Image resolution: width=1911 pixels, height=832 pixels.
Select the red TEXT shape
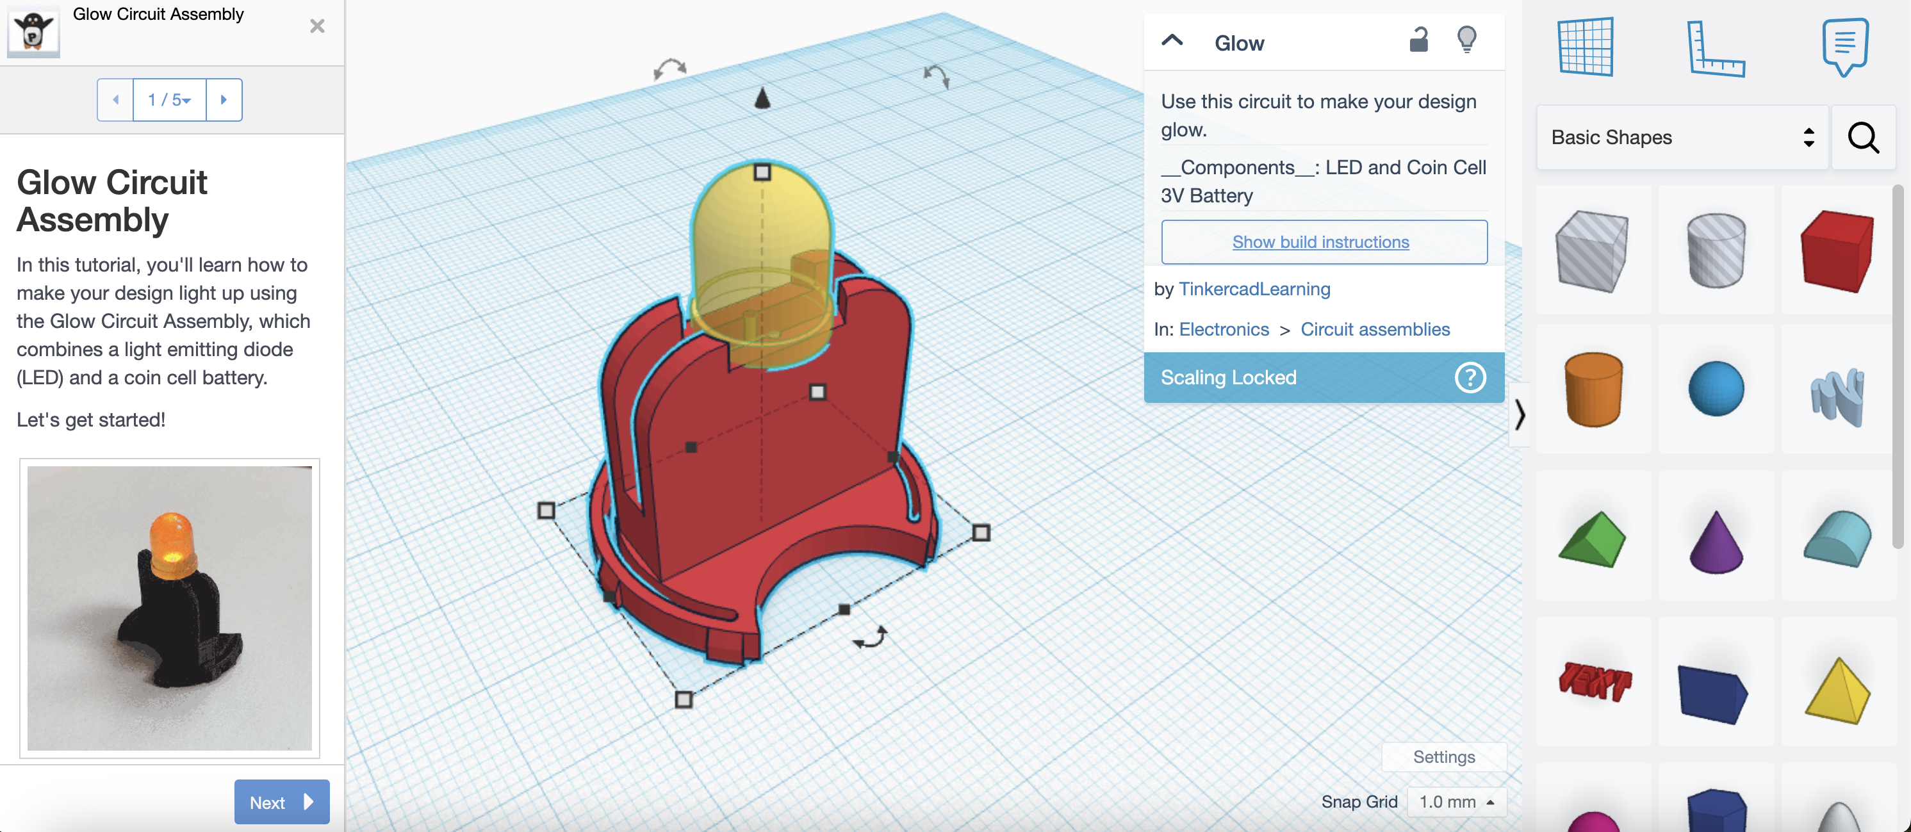pos(1595,681)
